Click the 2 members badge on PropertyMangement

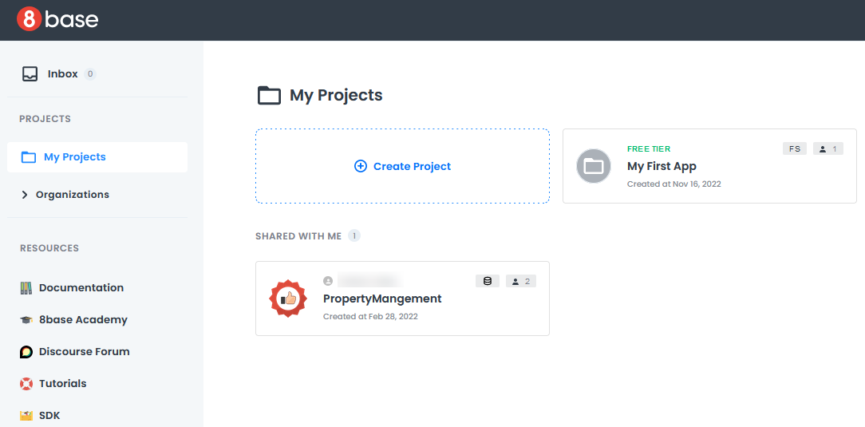(521, 281)
